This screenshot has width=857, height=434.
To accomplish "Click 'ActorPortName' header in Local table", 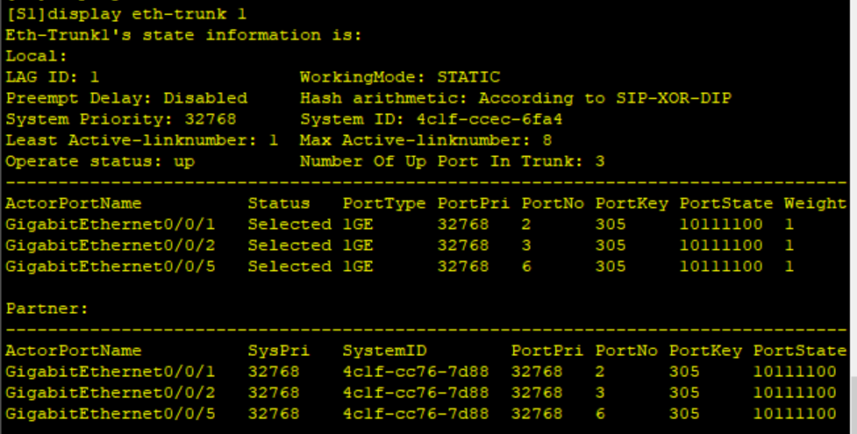I will (74, 203).
